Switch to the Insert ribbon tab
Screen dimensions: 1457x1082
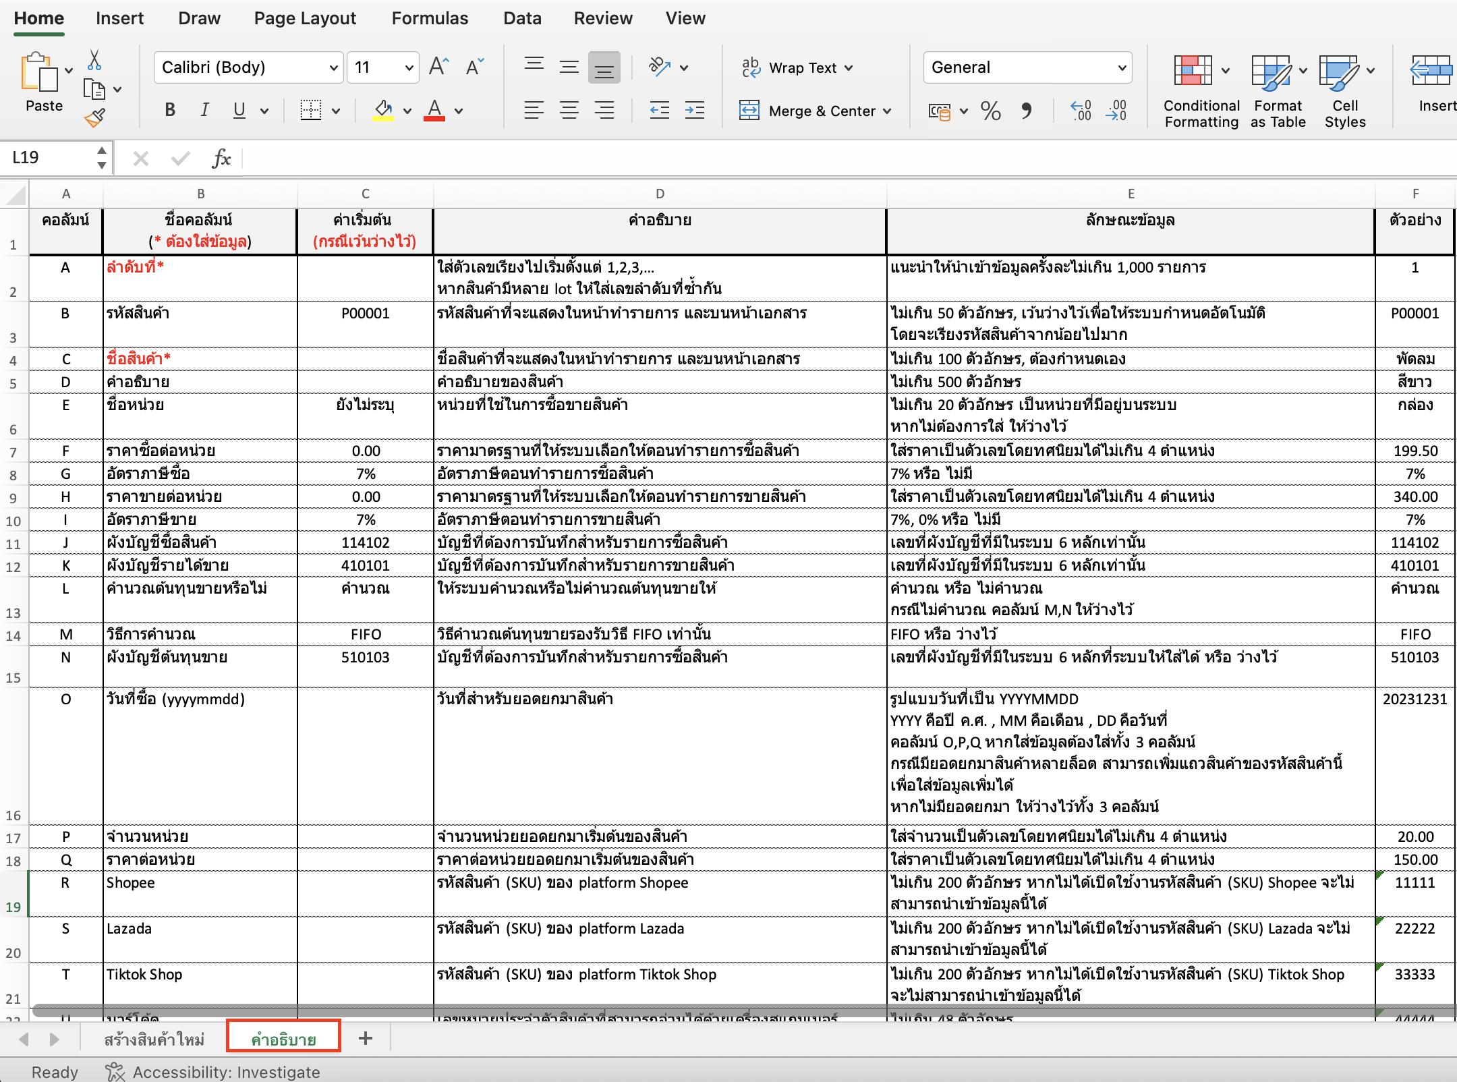pyautogui.click(x=119, y=18)
